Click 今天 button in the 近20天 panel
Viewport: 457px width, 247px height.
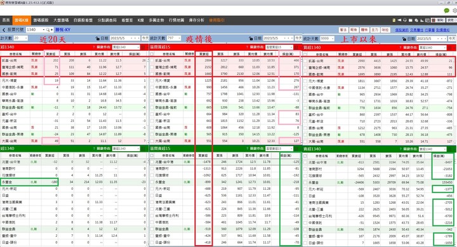click(x=145, y=38)
